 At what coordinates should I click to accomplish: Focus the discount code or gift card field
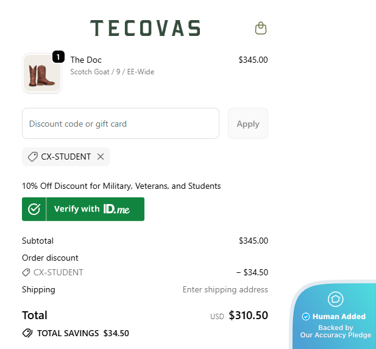pos(121,124)
